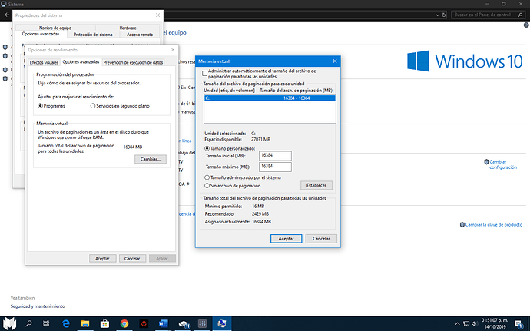Launch Google Chrome from the taskbar
This screenshot has height=331, width=530.
point(124,323)
